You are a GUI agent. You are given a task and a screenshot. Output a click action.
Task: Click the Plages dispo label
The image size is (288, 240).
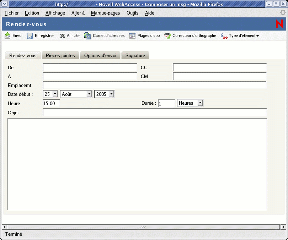pyautogui.click(x=149, y=36)
